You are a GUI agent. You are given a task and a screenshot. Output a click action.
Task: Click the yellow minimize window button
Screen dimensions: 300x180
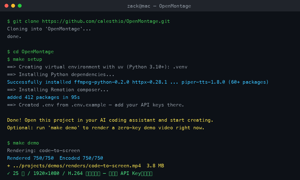click(13, 6)
